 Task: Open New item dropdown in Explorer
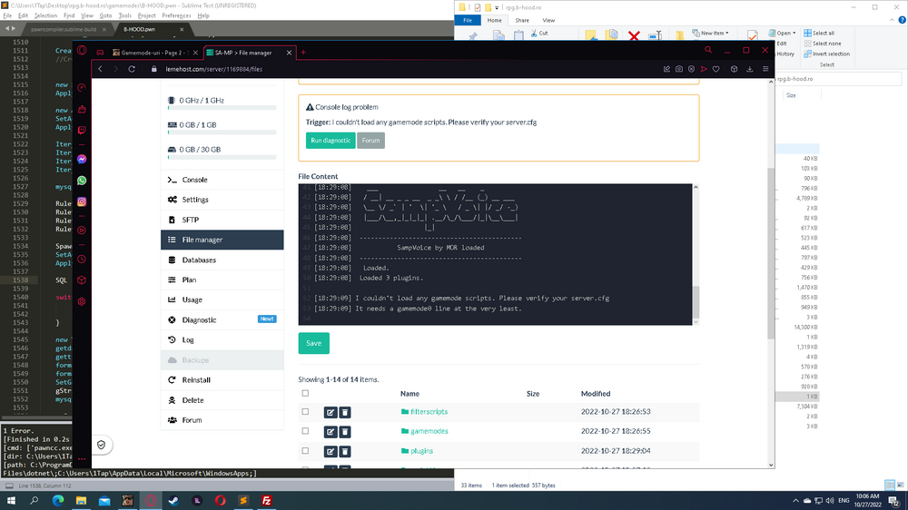coord(711,33)
